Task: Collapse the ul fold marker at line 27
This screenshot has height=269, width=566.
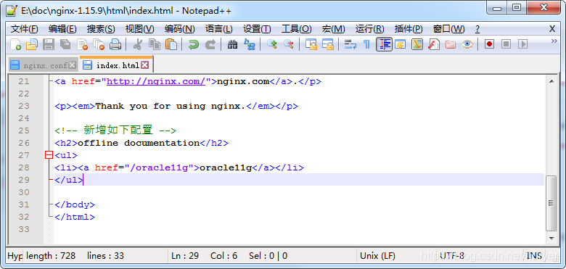Action: [x=49, y=155]
